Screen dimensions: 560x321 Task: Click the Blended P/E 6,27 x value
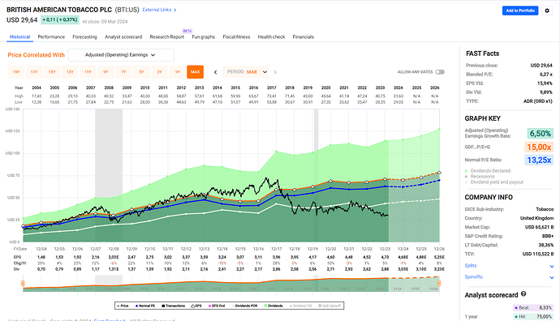coord(546,75)
